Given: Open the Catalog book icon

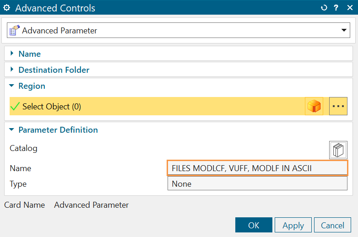Looking at the screenshot, I should (x=338, y=150).
